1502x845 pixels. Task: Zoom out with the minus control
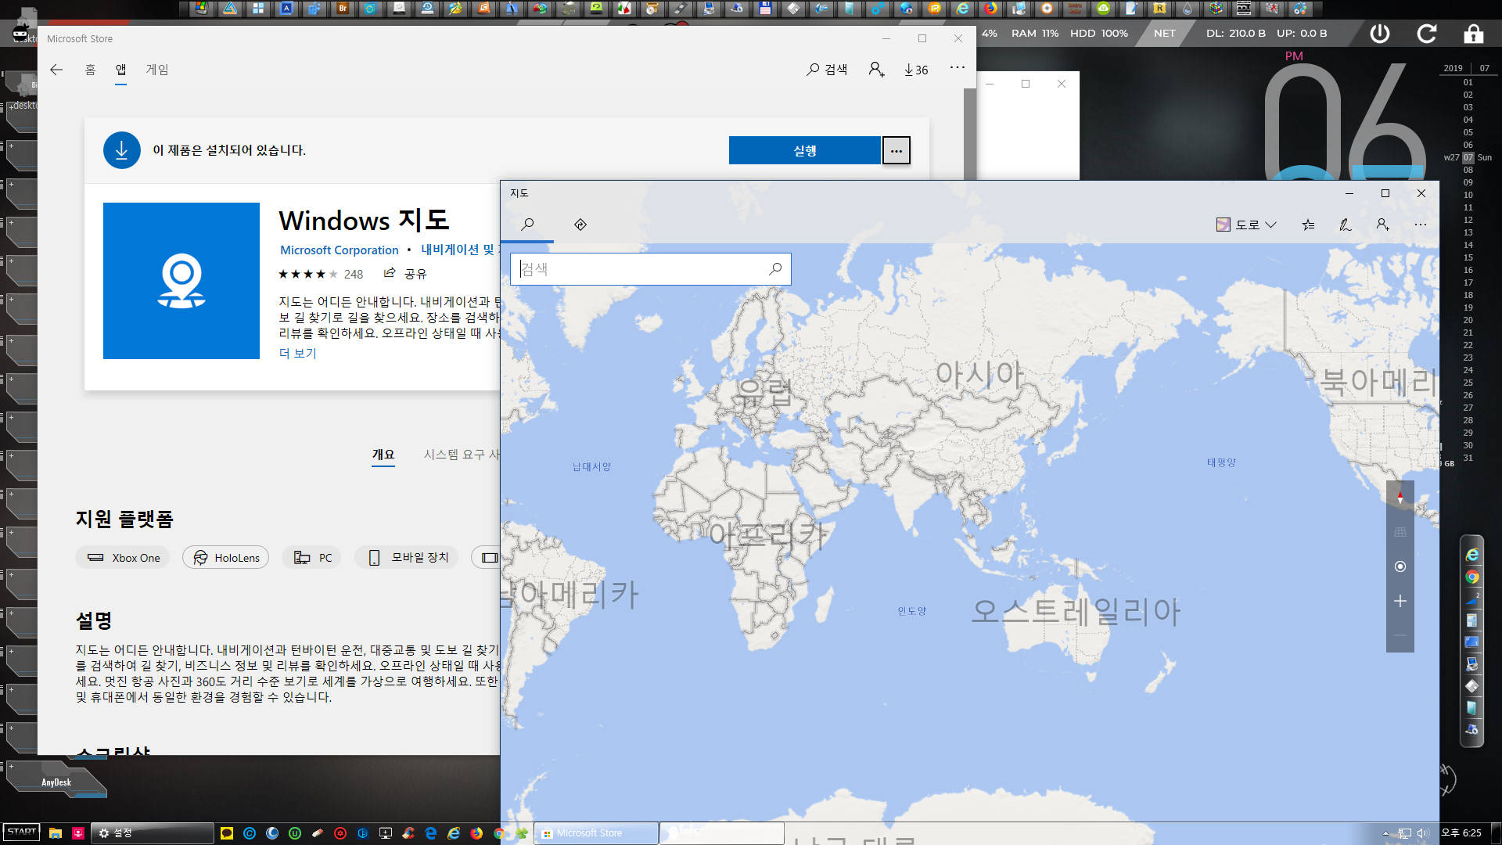click(x=1400, y=635)
